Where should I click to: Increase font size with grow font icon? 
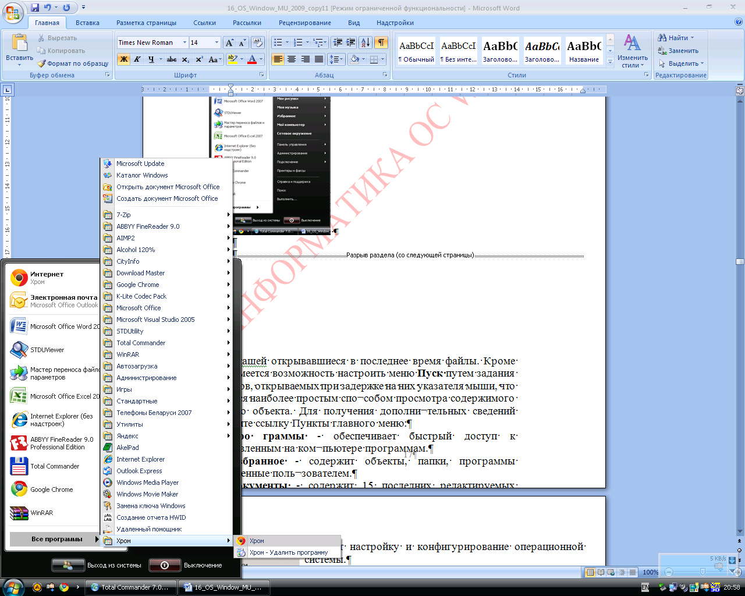(229, 42)
